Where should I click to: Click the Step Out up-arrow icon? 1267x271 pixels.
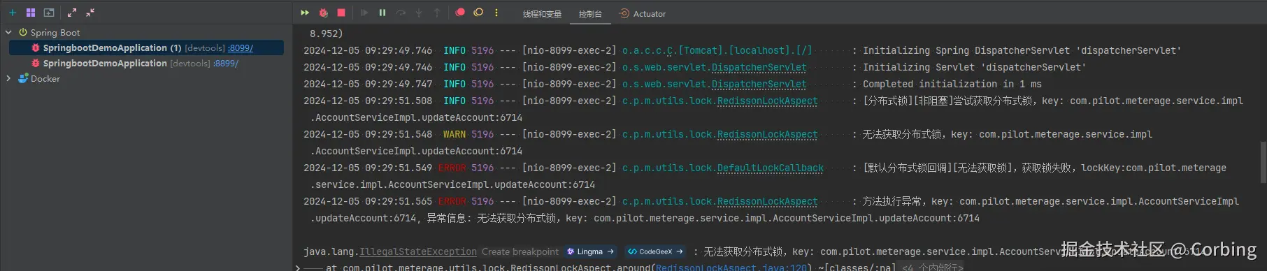(437, 13)
